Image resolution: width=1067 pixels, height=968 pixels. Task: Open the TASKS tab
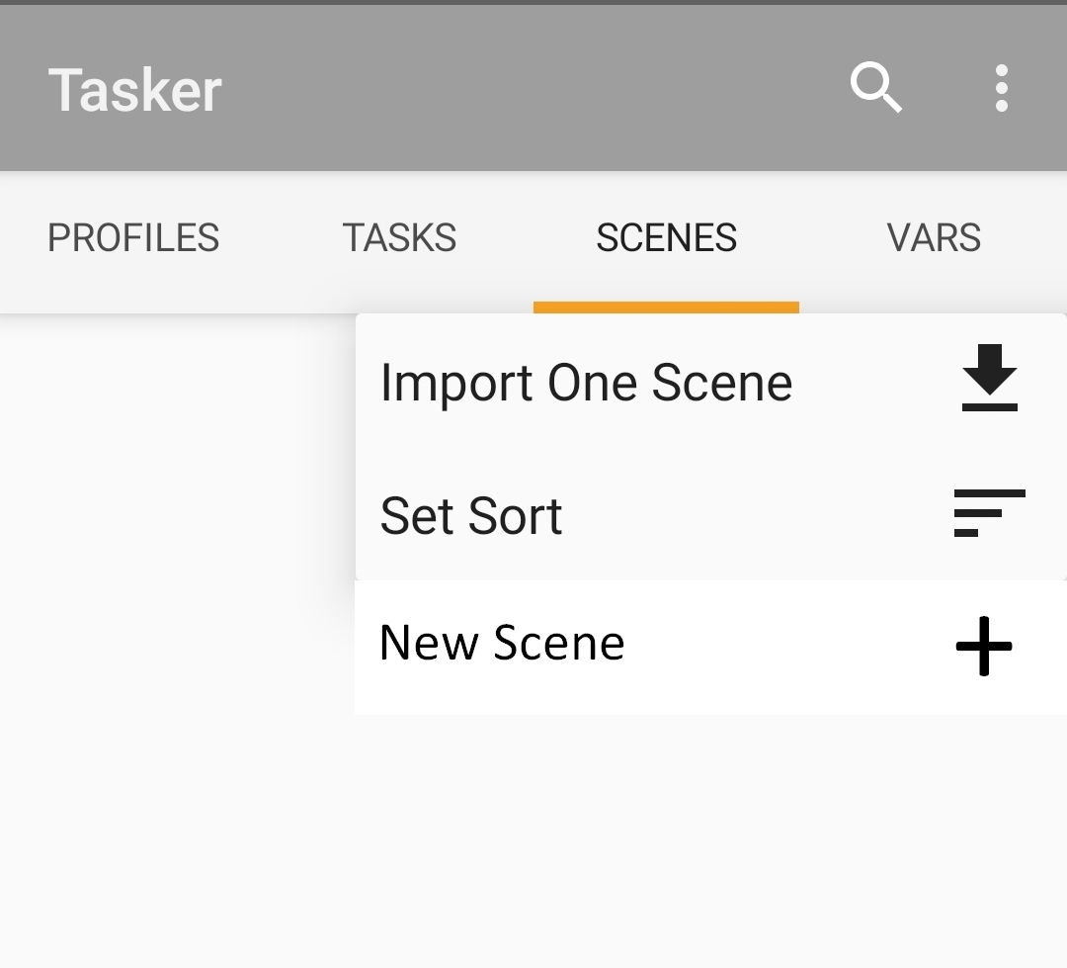pos(399,238)
